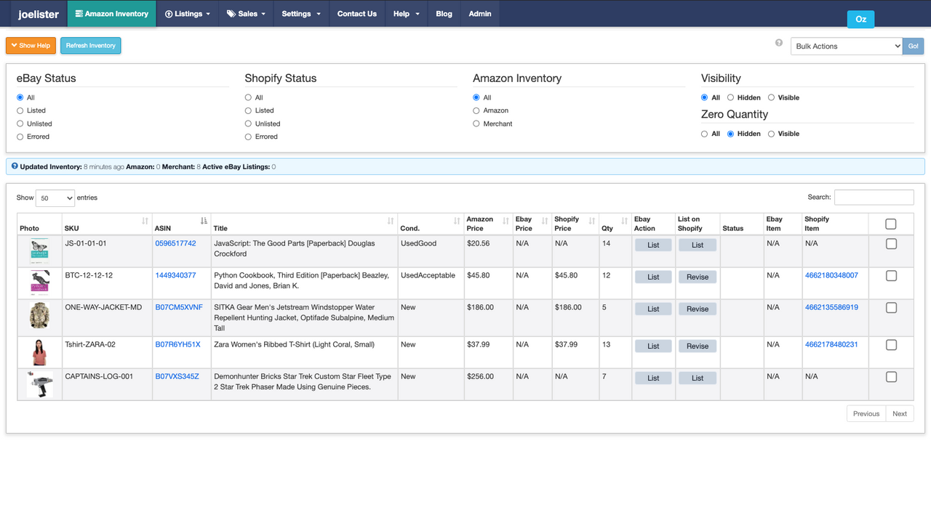Viewport: 931px width, 523px height.
Task: Open the Blog page from the navbar
Action: click(x=444, y=13)
